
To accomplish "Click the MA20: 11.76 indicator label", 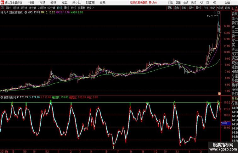I will (x=63, y=13).
